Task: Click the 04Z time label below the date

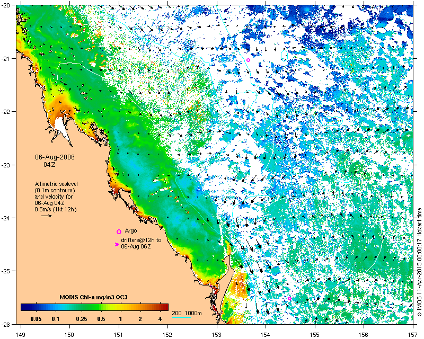Action: point(49,164)
